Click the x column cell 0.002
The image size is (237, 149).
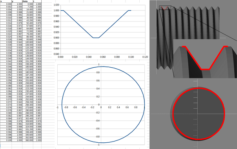point(6,7)
